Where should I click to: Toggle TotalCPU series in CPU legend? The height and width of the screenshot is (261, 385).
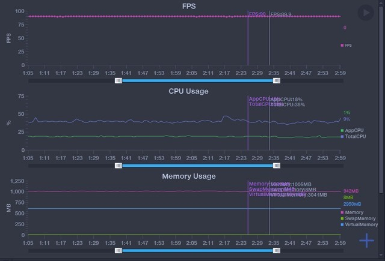click(x=353, y=137)
